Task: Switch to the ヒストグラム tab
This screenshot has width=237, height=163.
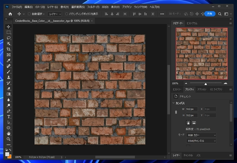Action: click(x=192, y=23)
